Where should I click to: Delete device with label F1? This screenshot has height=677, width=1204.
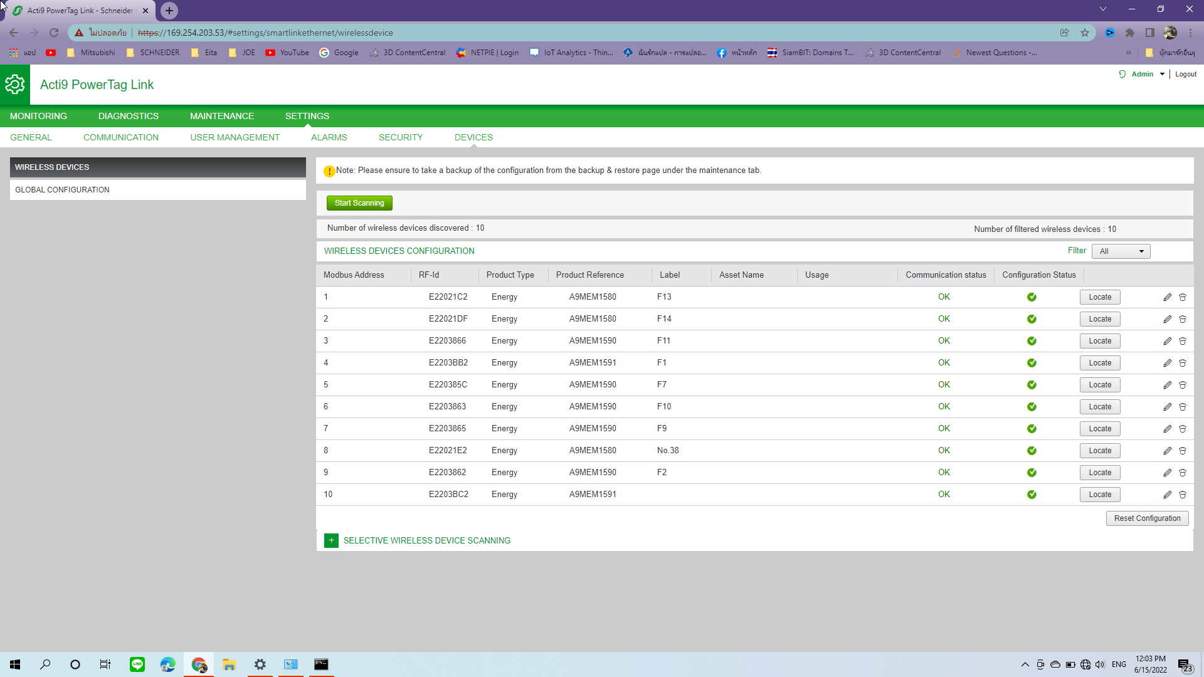click(x=1183, y=363)
